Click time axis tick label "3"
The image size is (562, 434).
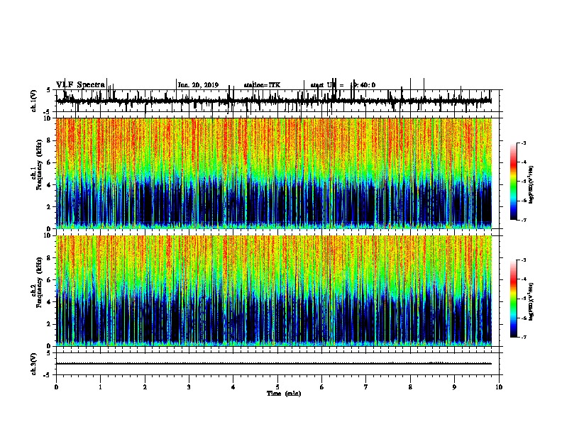point(189,387)
